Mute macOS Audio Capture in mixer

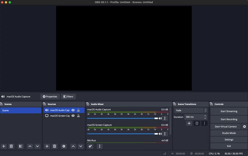[x=160, y=118]
